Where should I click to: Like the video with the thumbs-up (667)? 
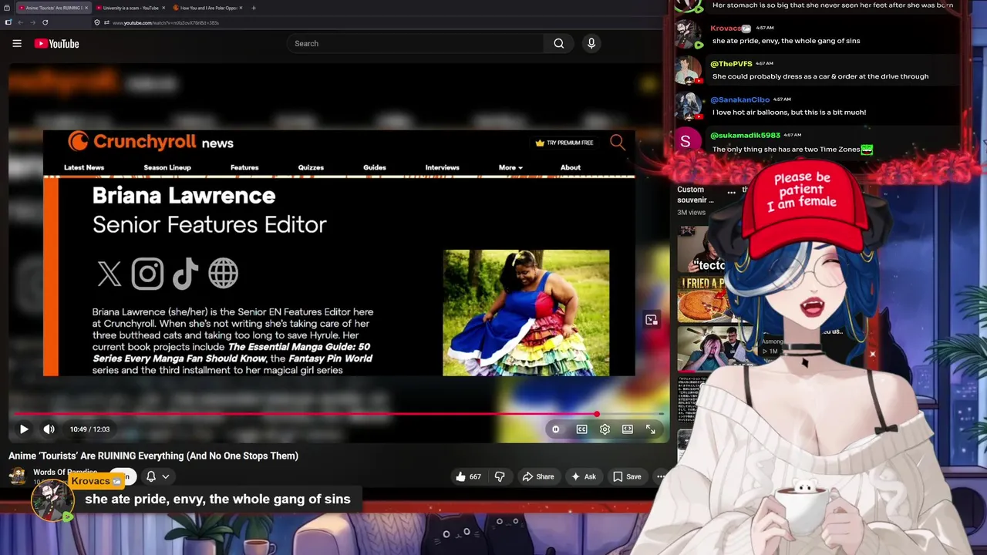click(x=469, y=476)
